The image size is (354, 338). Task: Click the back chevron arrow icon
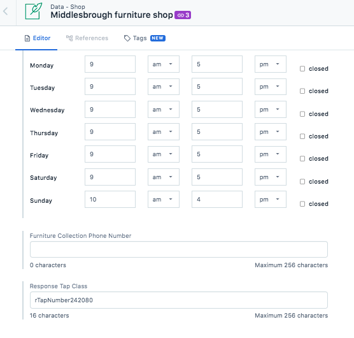point(6,11)
